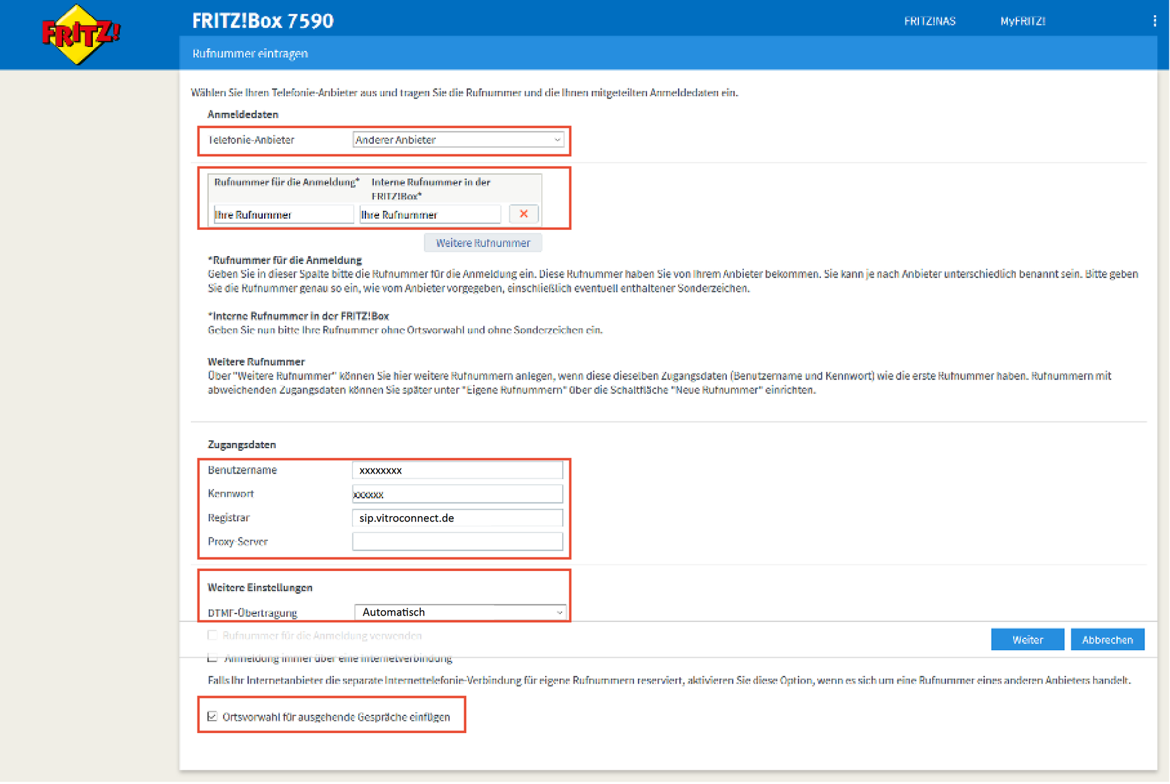
Task: Open the FRITZ!NAS section
Action: click(929, 21)
